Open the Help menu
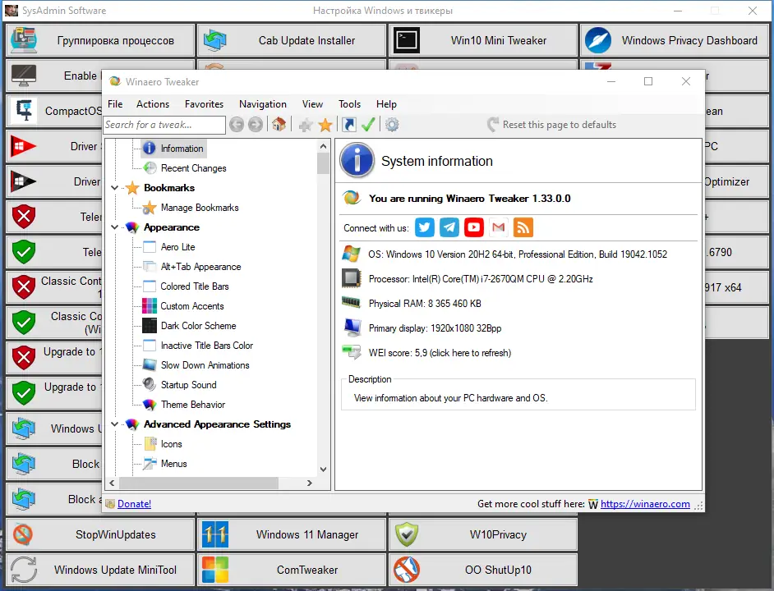 coord(386,104)
